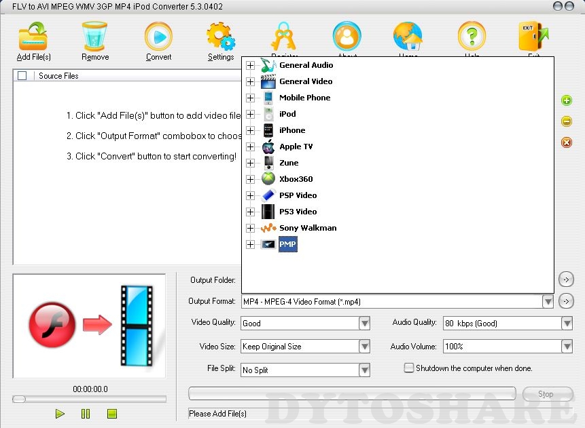Expand the Mobile Phone tree node

point(250,98)
